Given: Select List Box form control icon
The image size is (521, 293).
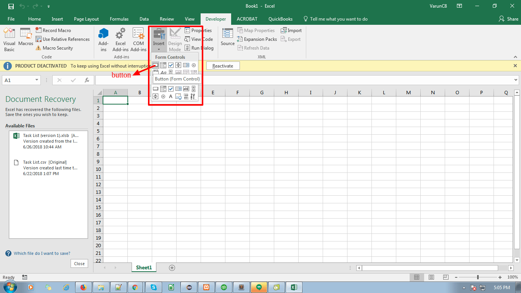Looking at the screenshot, I should tap(186, 65).
